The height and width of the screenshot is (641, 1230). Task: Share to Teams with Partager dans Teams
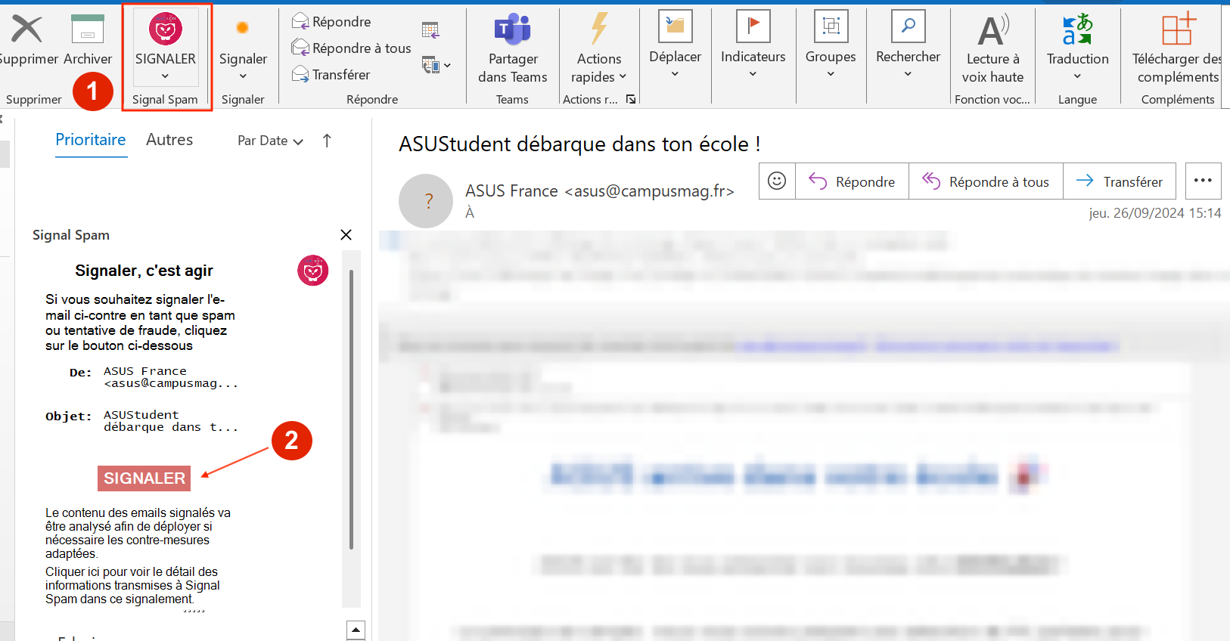513,48
